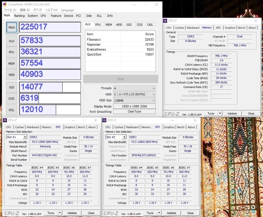This screenshot has width=263, height=217.
Task: Click the CPU-Z Slot #1 window title icon
Action: (5, 120)
